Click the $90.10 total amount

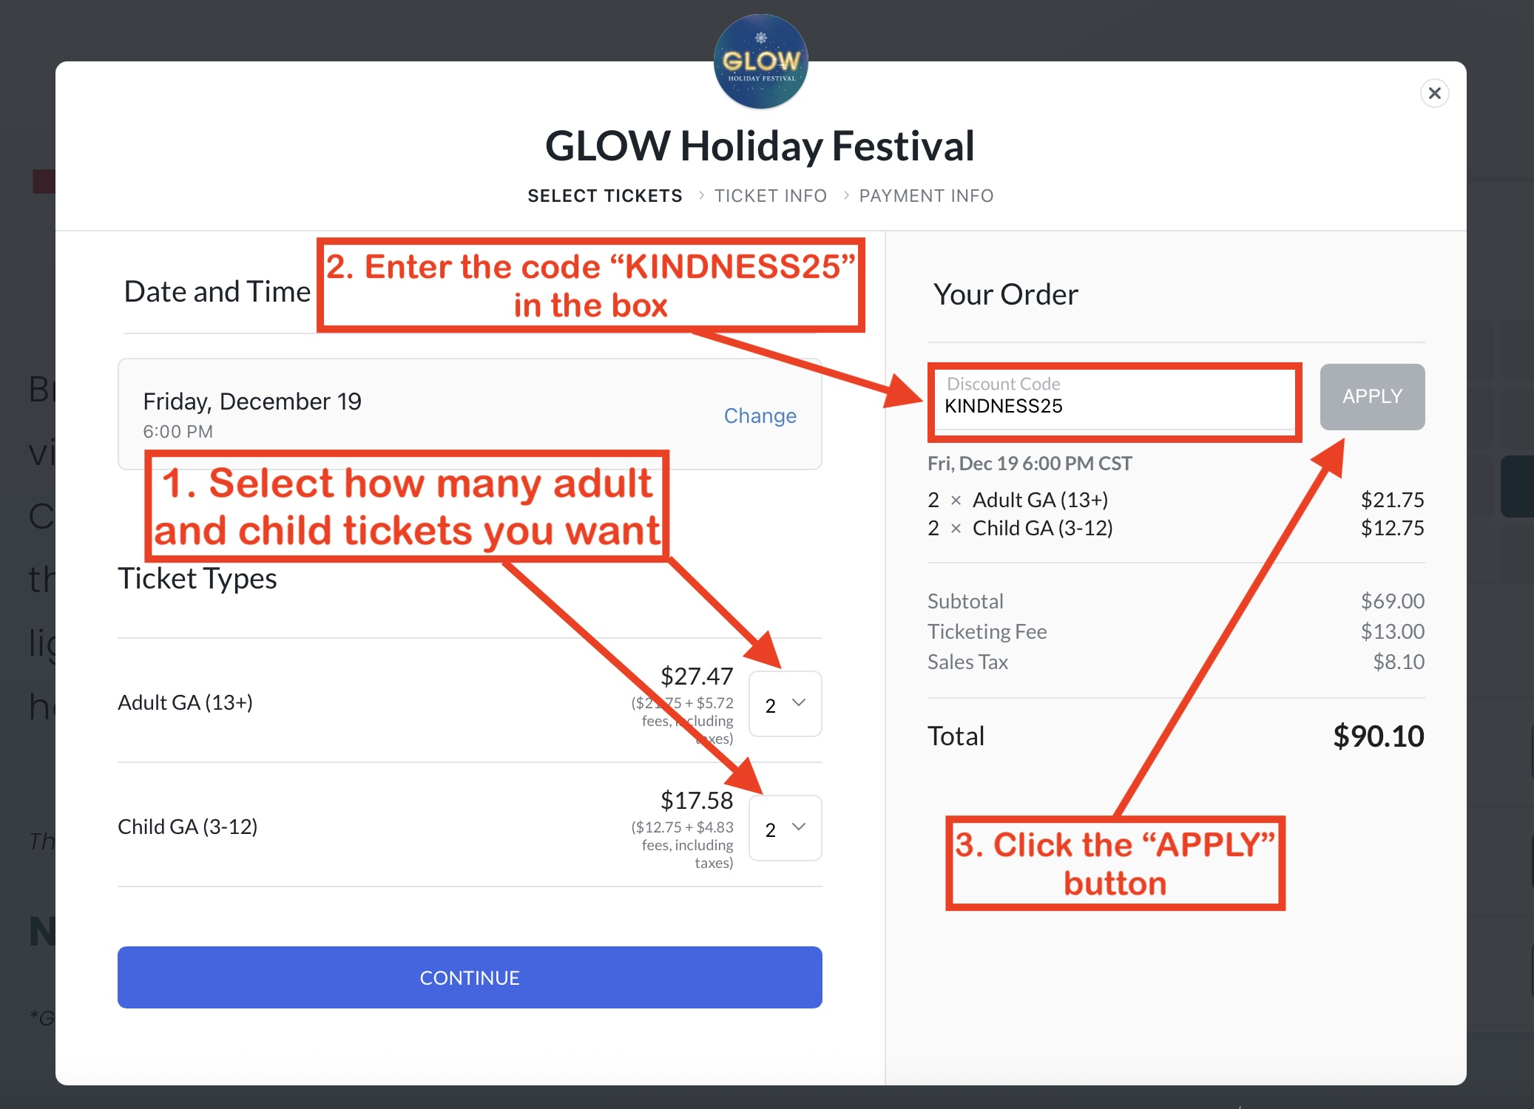click(1378, 736)
